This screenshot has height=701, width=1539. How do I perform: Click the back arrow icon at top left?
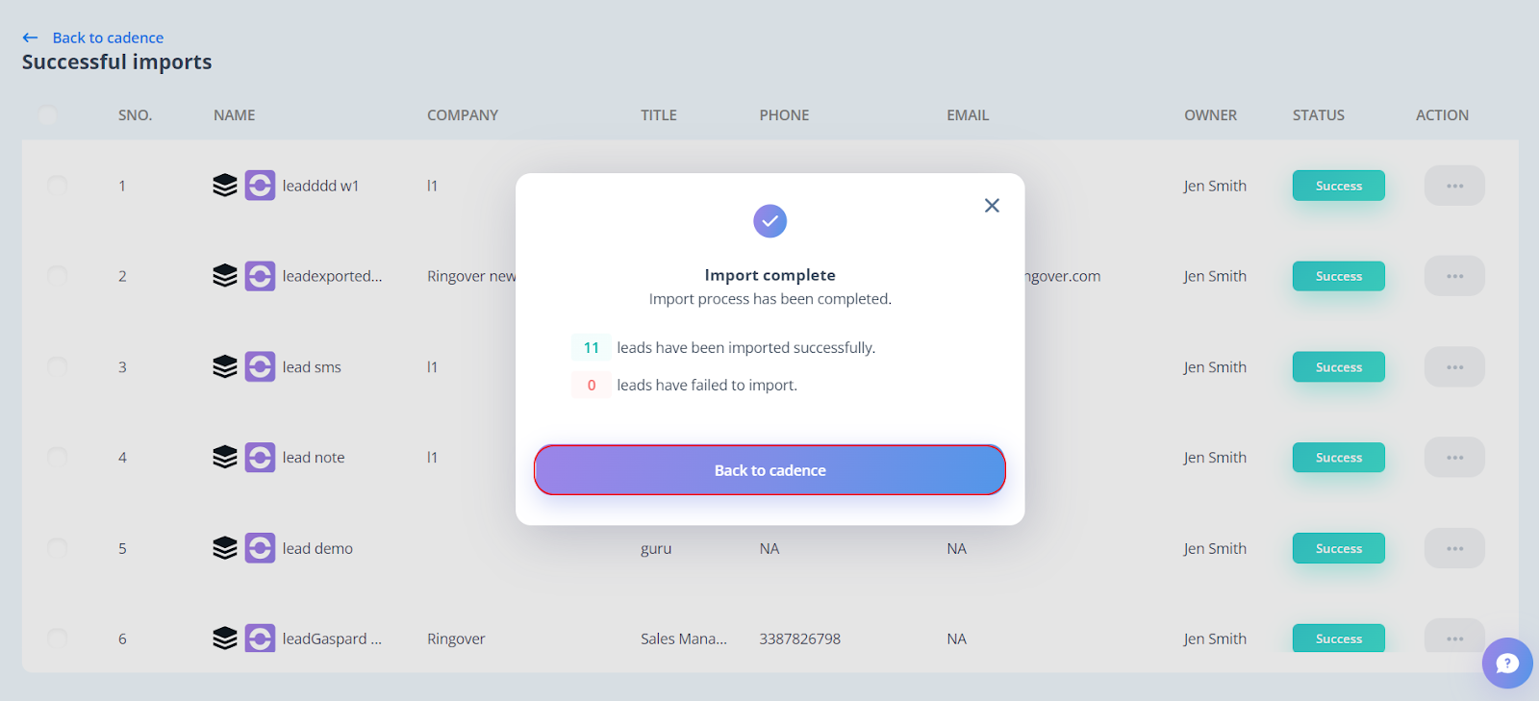31,38
